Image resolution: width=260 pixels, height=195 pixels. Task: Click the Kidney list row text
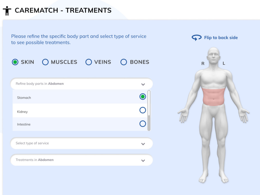(x=22, y=112)
